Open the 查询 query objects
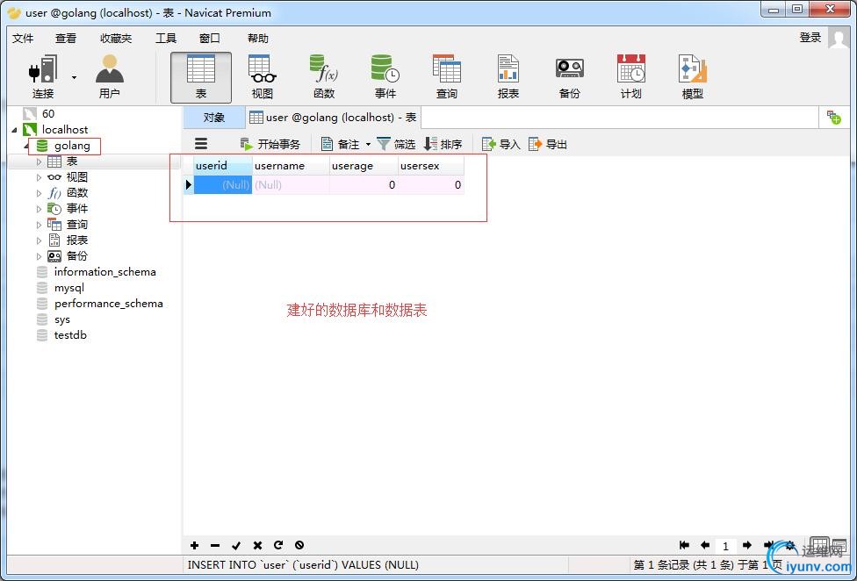 click(x=447, y=77)
